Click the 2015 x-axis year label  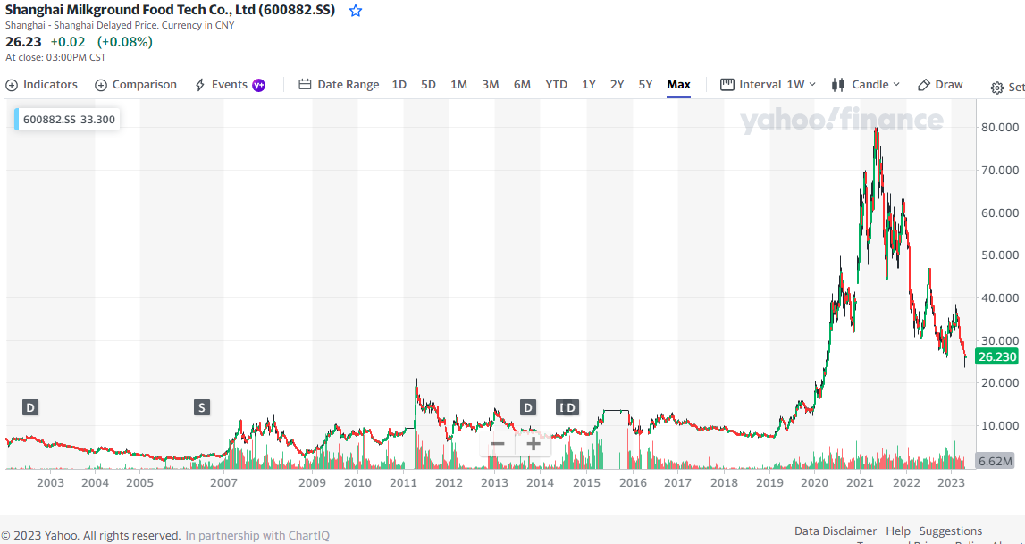tap(586, 483)
